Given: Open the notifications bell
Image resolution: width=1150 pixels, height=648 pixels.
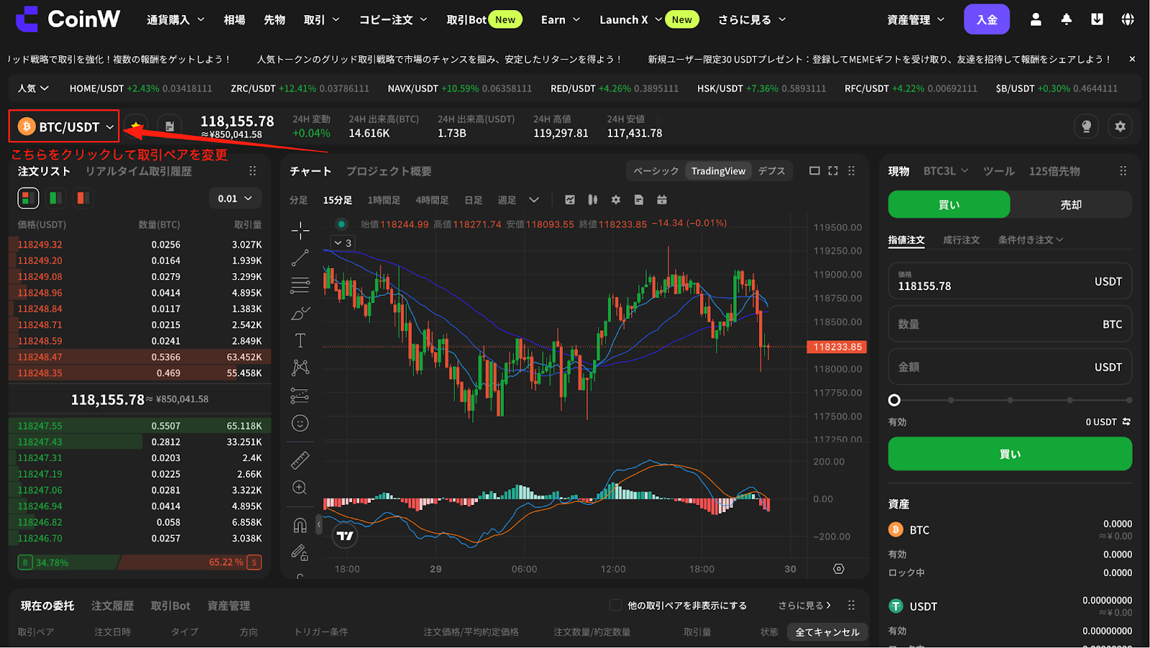Looking at the screenshot, I should 1067,19.
